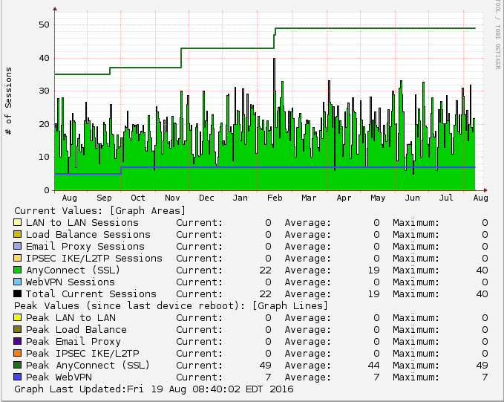Click the Peak Load Balance olive swatch
The image size is (504, 402).
tap(17, 330)
